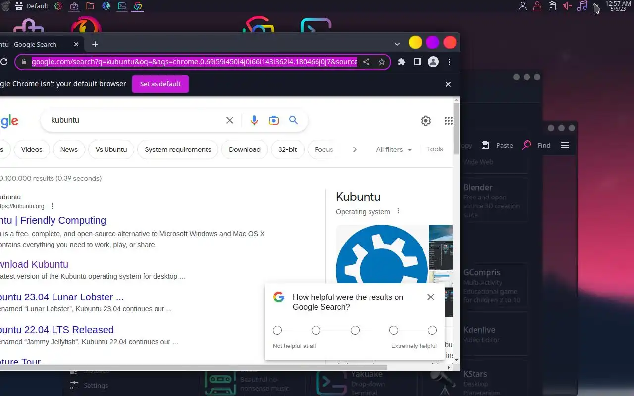Open Chrome three-dot menu

(449, 62)
